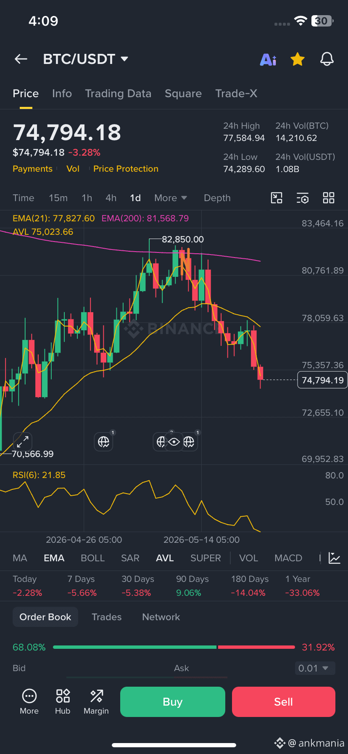Toggle the MACD sub-indicator
348x754 pixels.
tap(288, 558)
